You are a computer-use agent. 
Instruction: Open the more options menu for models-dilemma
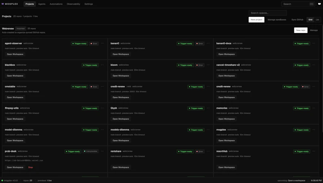[x=208, y=130]
